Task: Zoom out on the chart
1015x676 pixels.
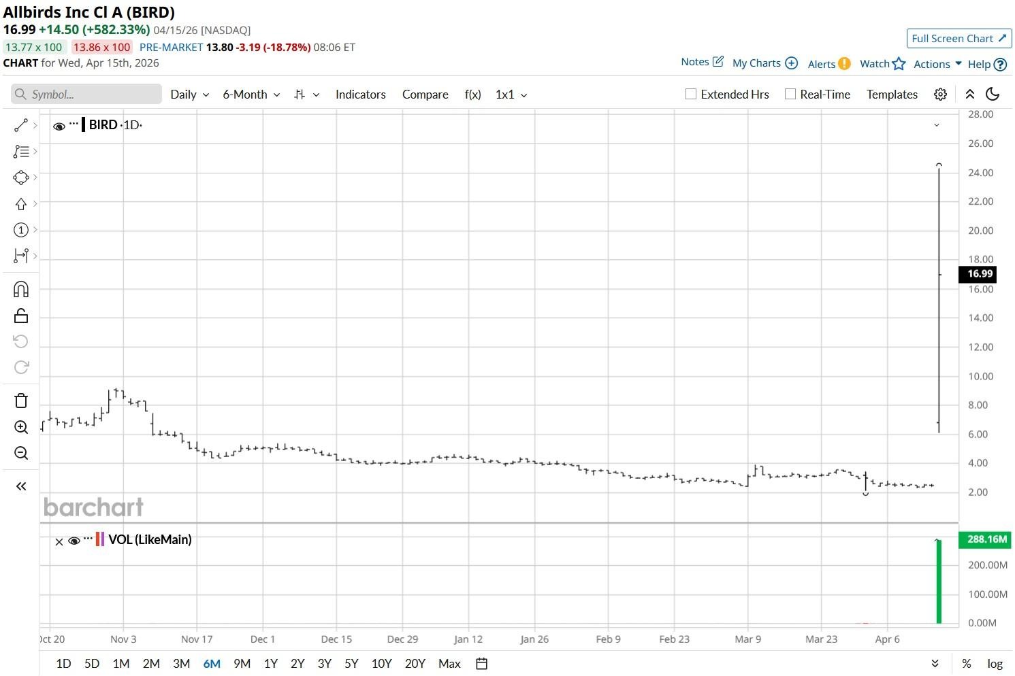Action: [x=21, y=453]
